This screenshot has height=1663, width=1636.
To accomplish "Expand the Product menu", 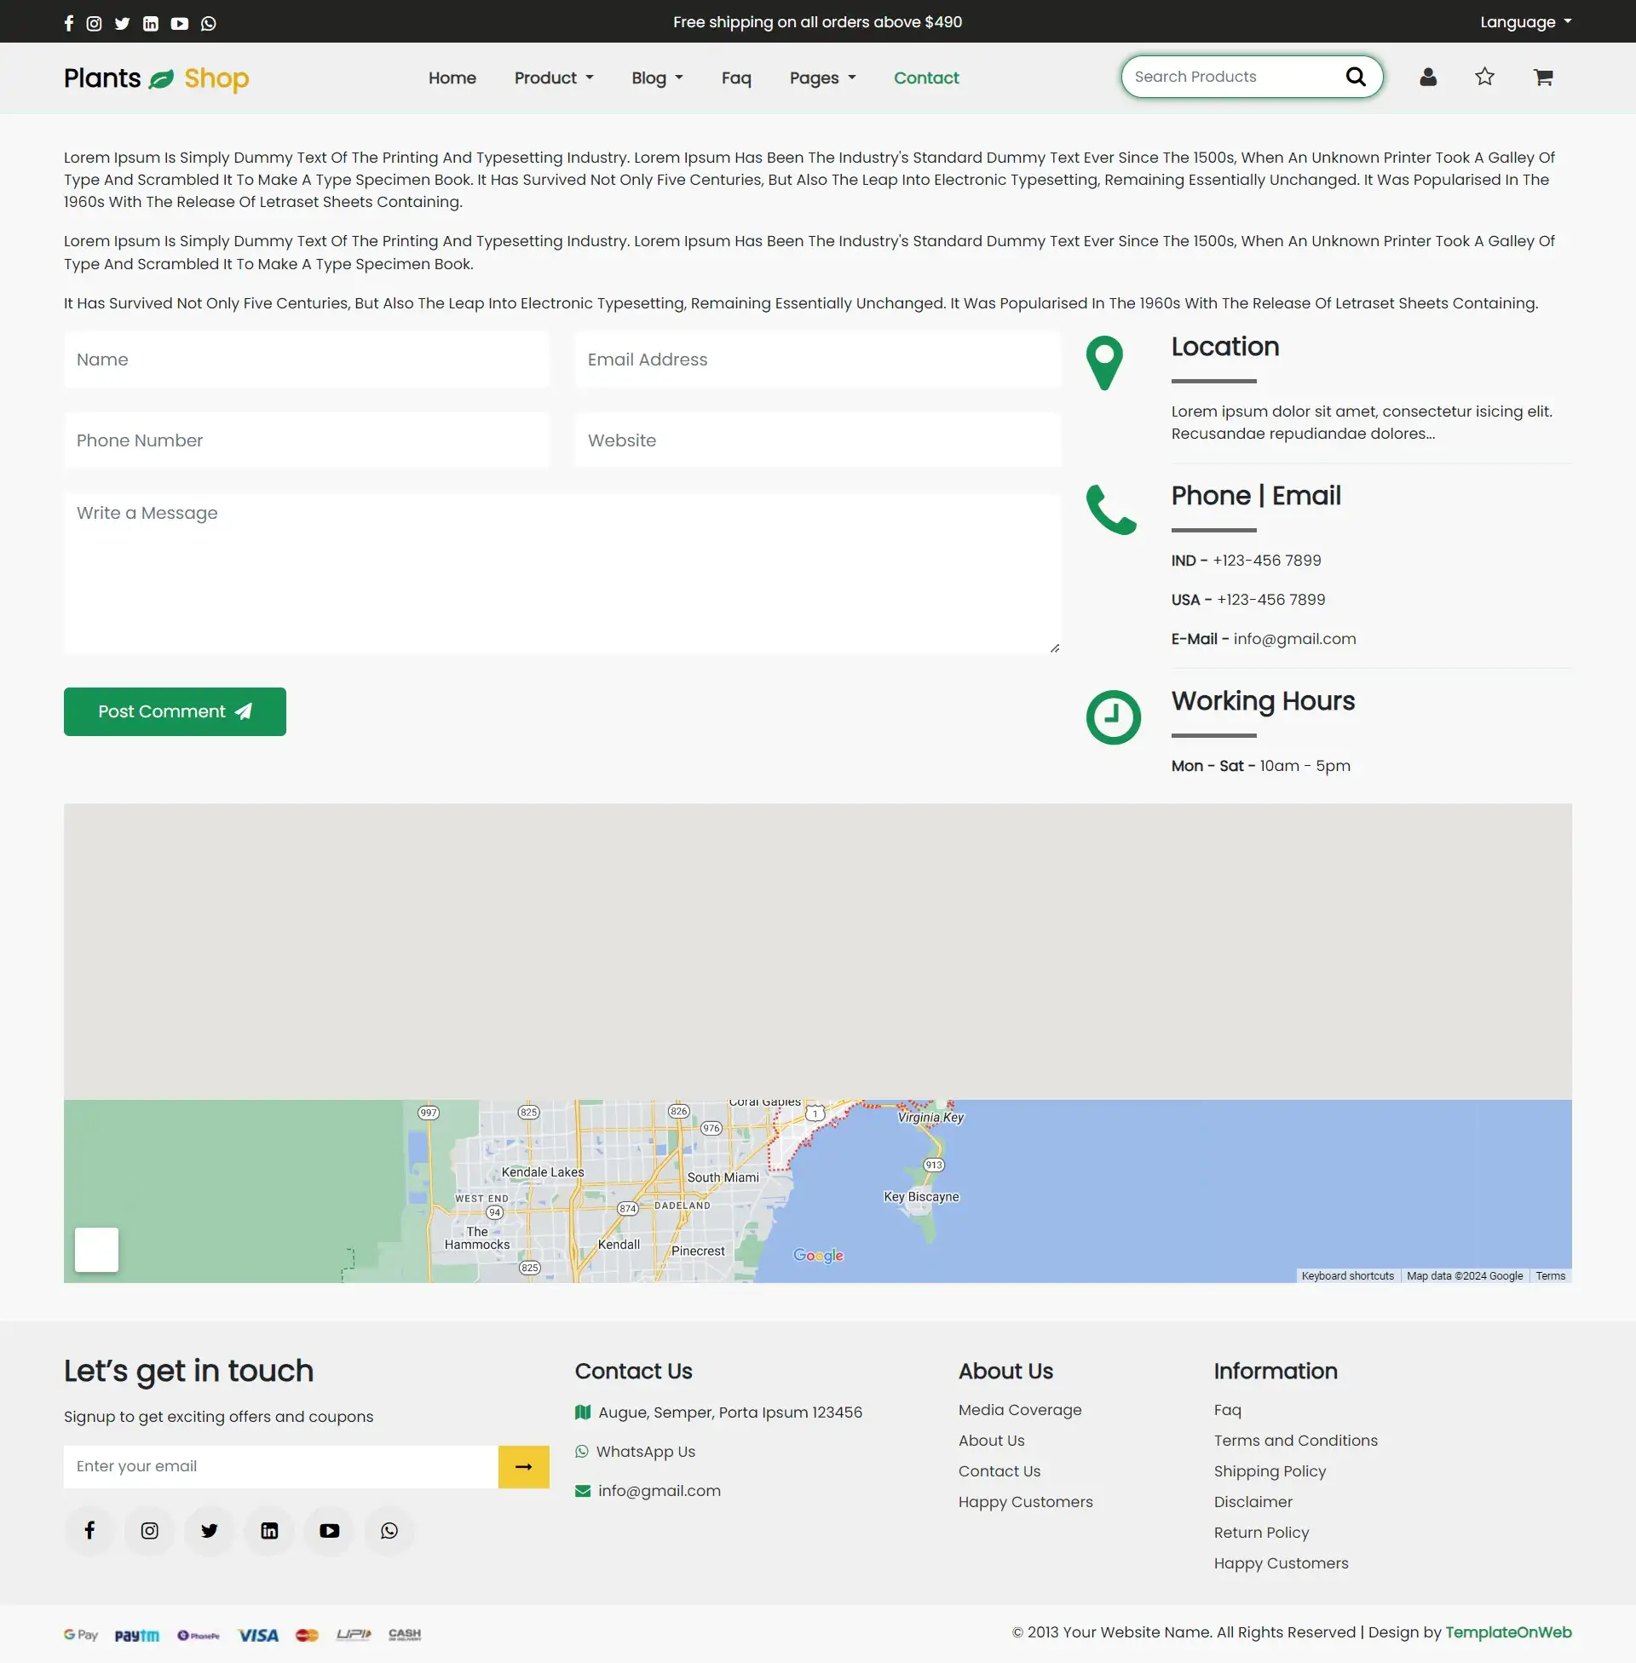I will [x=553, y=78].
